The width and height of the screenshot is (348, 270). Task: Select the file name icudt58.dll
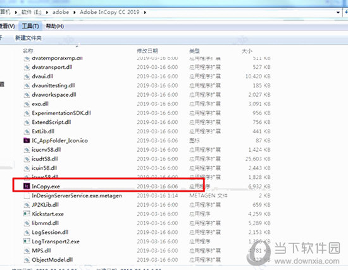click(x=45, y=159)
